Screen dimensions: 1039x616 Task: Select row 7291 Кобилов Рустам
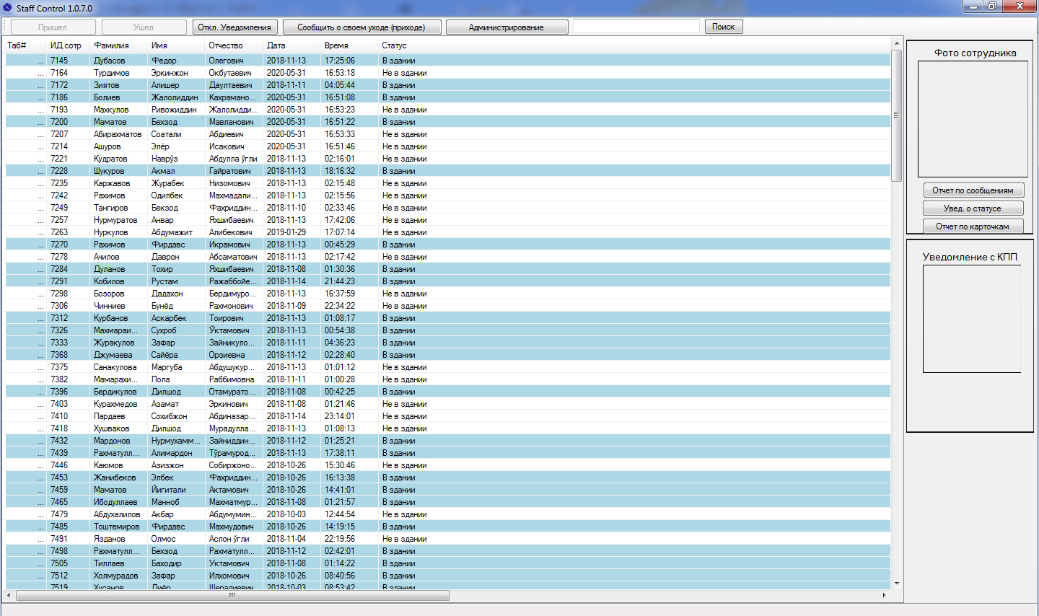pos(448,281)
